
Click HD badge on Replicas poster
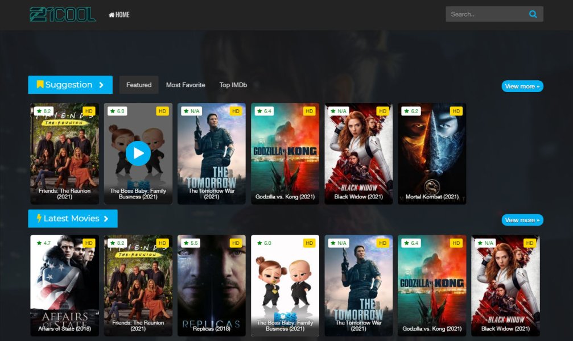click(x=236, y=243)
